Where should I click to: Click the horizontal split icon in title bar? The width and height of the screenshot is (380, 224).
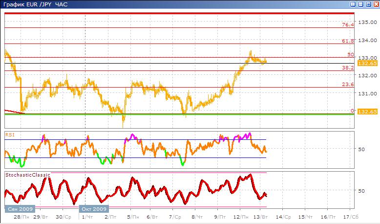(x=361, y=4)
